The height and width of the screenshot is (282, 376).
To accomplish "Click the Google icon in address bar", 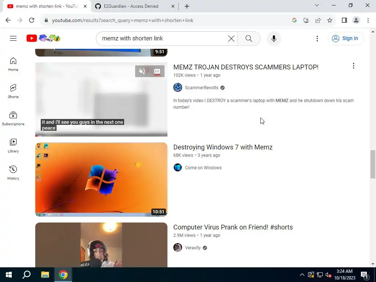I will (x=294, y=20).
